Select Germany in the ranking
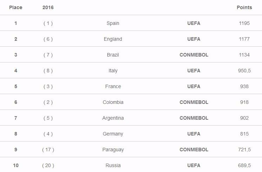This screenshot has height=172, width=262. tap(113, 134)
